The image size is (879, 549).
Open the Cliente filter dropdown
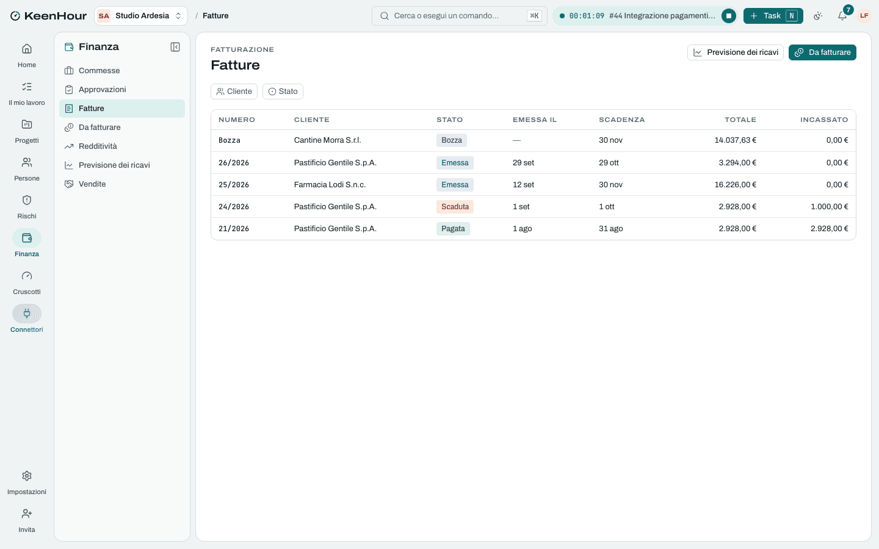pyautogui.click(x=234, y=91)
